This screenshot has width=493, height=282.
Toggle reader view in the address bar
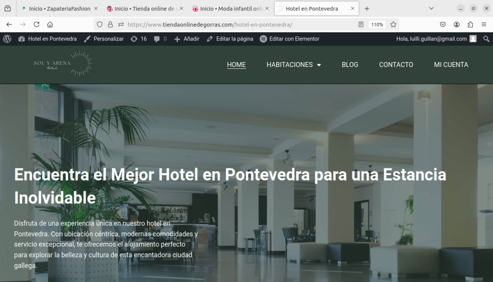(x=360, y=24)
